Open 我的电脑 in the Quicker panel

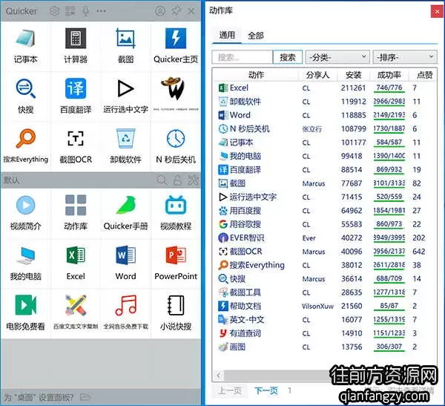[x=25, y=263]
